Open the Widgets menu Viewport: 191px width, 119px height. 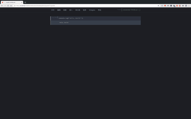92,10
